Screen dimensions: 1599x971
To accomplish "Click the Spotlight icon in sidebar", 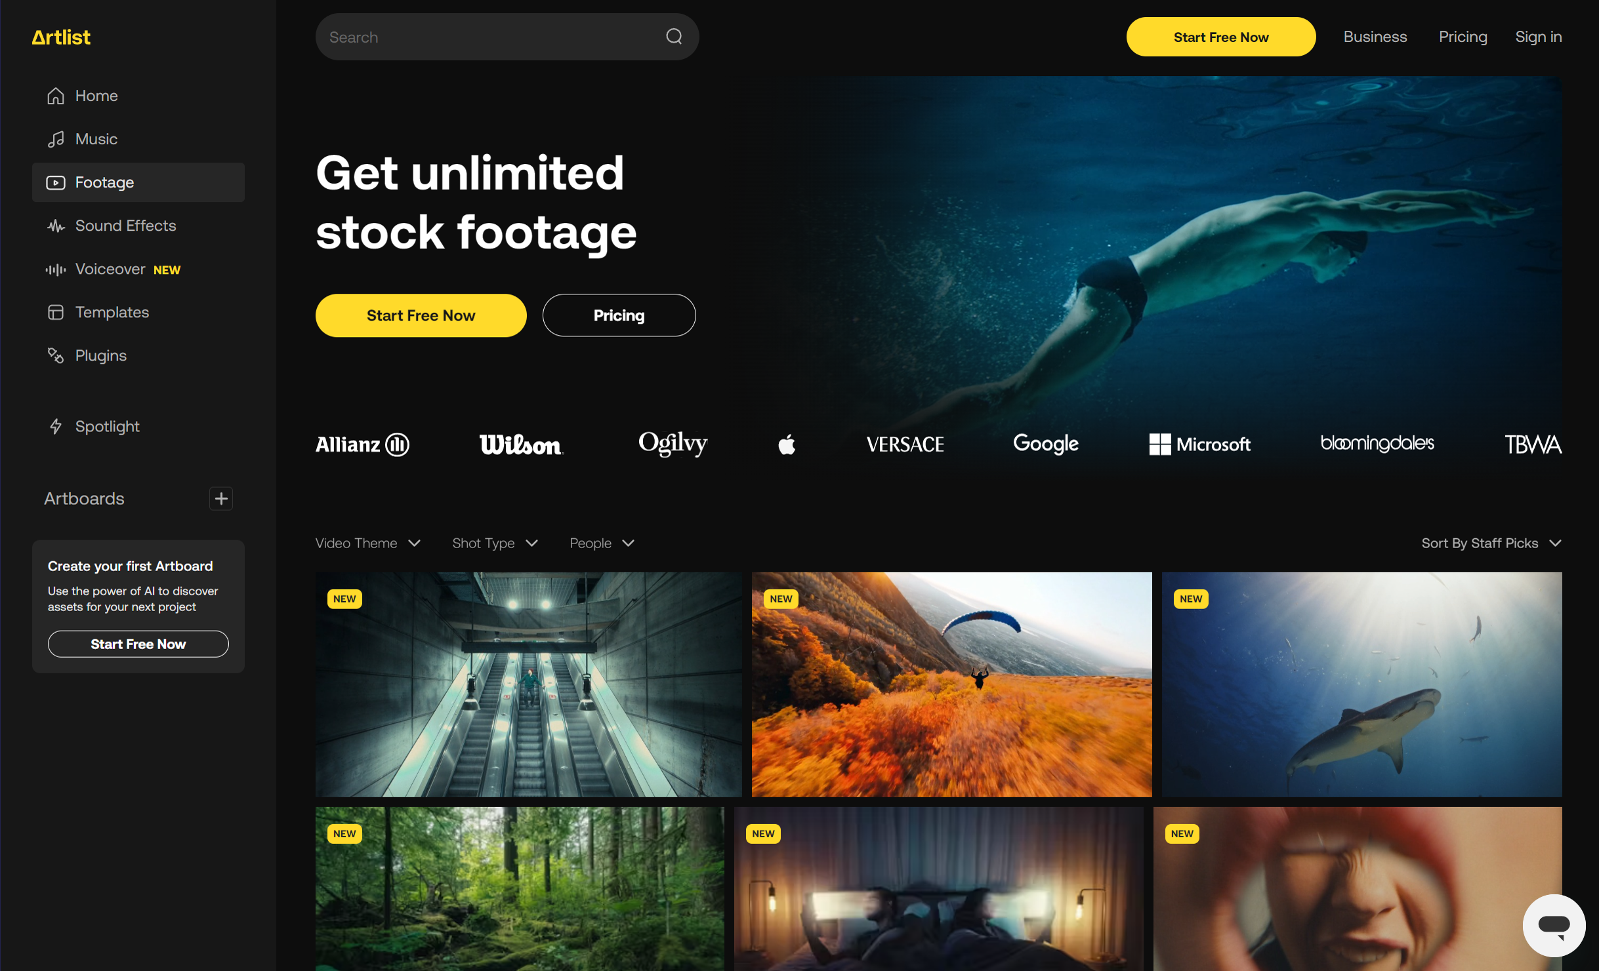I will point(55,426).
